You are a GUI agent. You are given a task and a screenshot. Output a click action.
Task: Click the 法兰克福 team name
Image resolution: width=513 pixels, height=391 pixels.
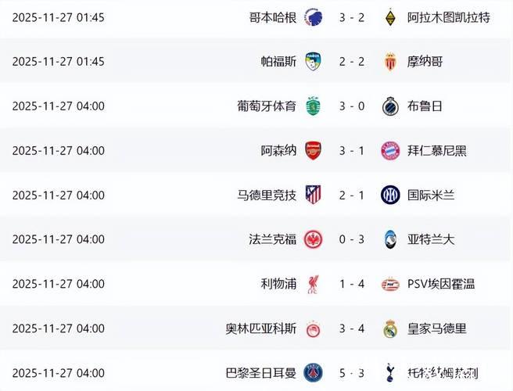(272, 239)
